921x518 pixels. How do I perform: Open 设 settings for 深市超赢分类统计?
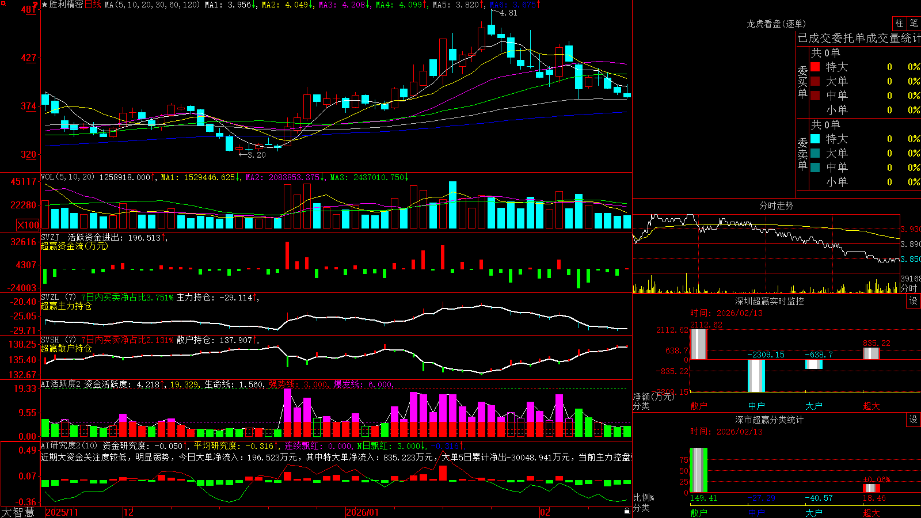pos(914,420)
